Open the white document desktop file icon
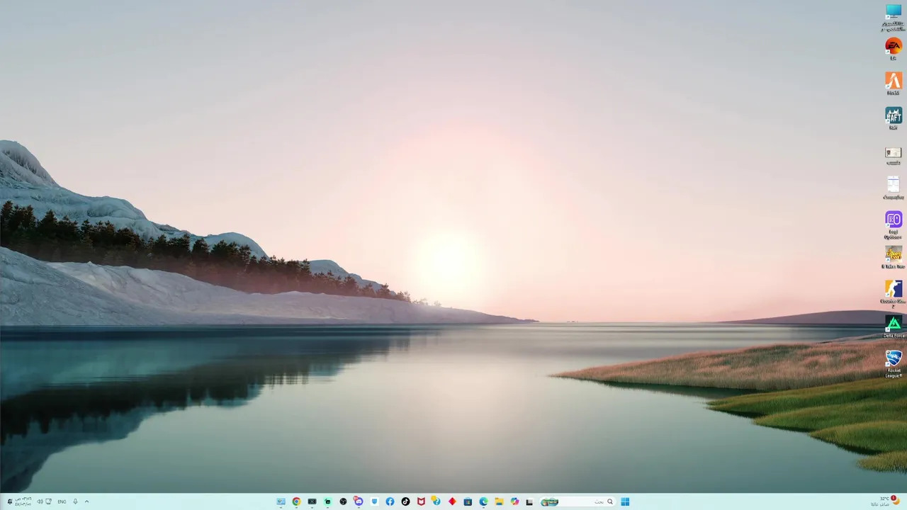Viewport: 907px width, 510px height. pos(894,187)
